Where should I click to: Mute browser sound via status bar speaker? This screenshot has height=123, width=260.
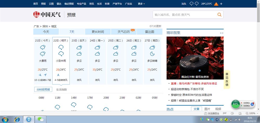(x=232, y=113)
